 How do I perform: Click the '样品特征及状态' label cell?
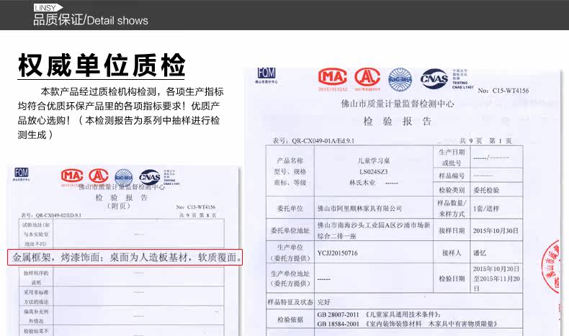pyautogui.click(x=290, y=302)
